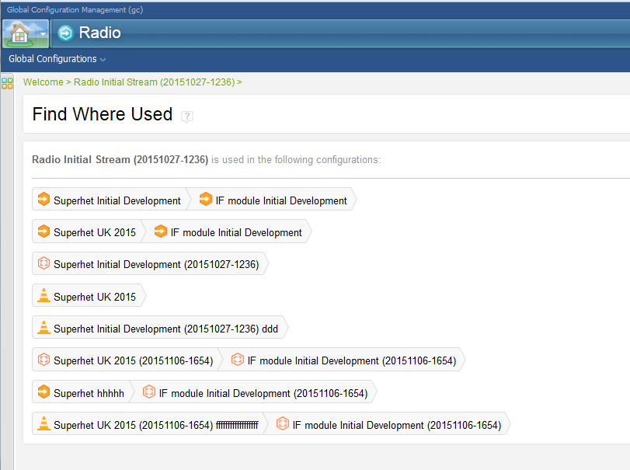Open IF module baseline in the last row
This screenshot has height=470, width=630.
[396, 425]
